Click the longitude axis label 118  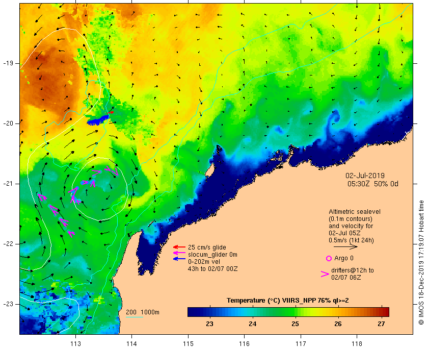click(x=357, y=343)
